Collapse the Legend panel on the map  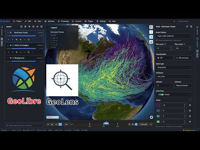click(x=49, y=27)
